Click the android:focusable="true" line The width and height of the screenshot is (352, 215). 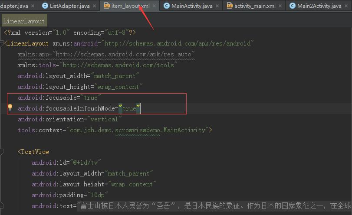click(x=59, y=98)
